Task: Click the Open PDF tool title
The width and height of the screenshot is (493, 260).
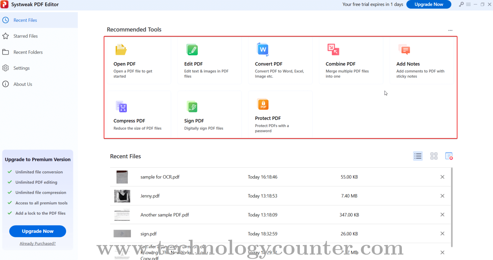Action: [125, 64]
